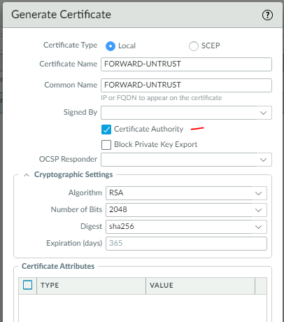Collapse the Cryptographic Settings section
Screen dimensions: 284x322
27,175
